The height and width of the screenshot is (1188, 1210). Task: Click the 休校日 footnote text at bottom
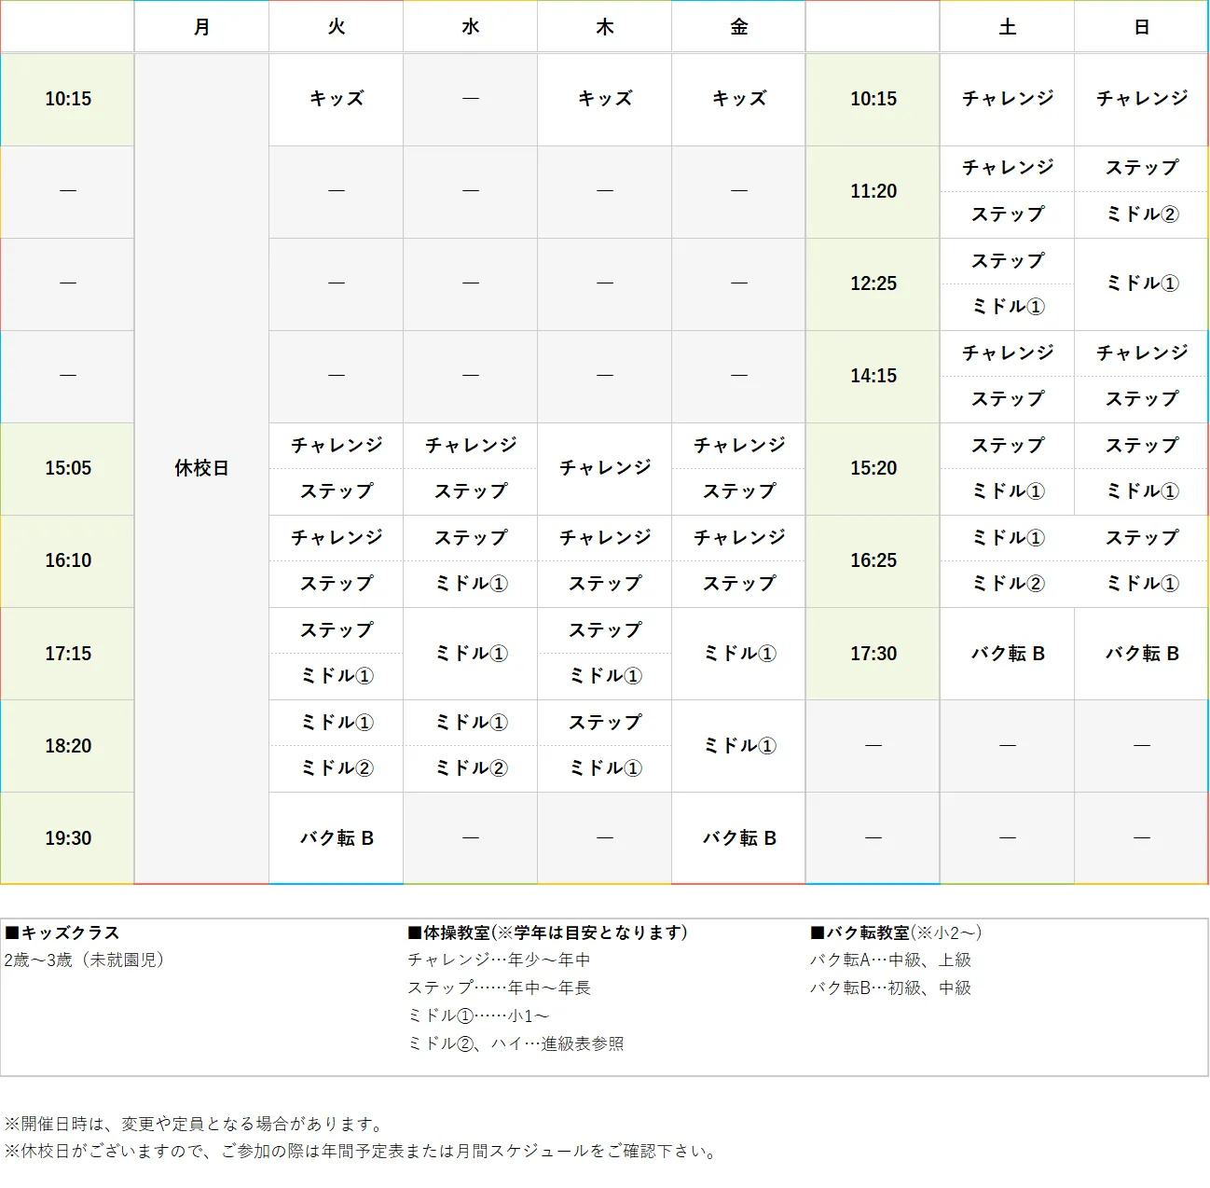click(x=362, y=1151)
